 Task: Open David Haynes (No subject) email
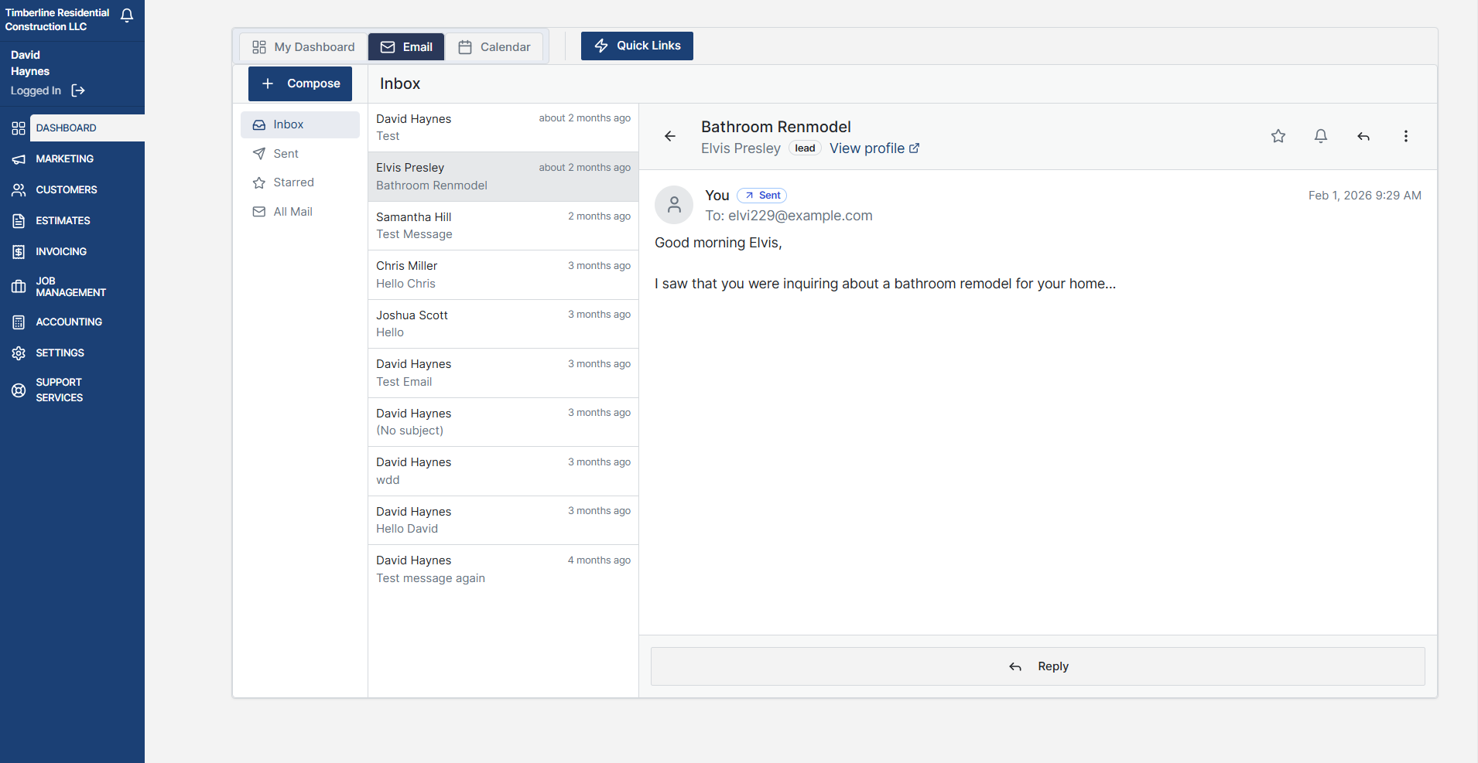pos(503,422)
